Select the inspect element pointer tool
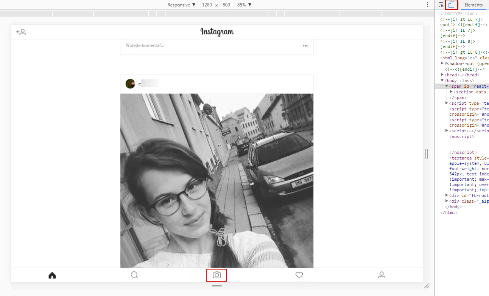Image resolution: width=489 pixels, height=296 pixels. [x=441, y=5]
